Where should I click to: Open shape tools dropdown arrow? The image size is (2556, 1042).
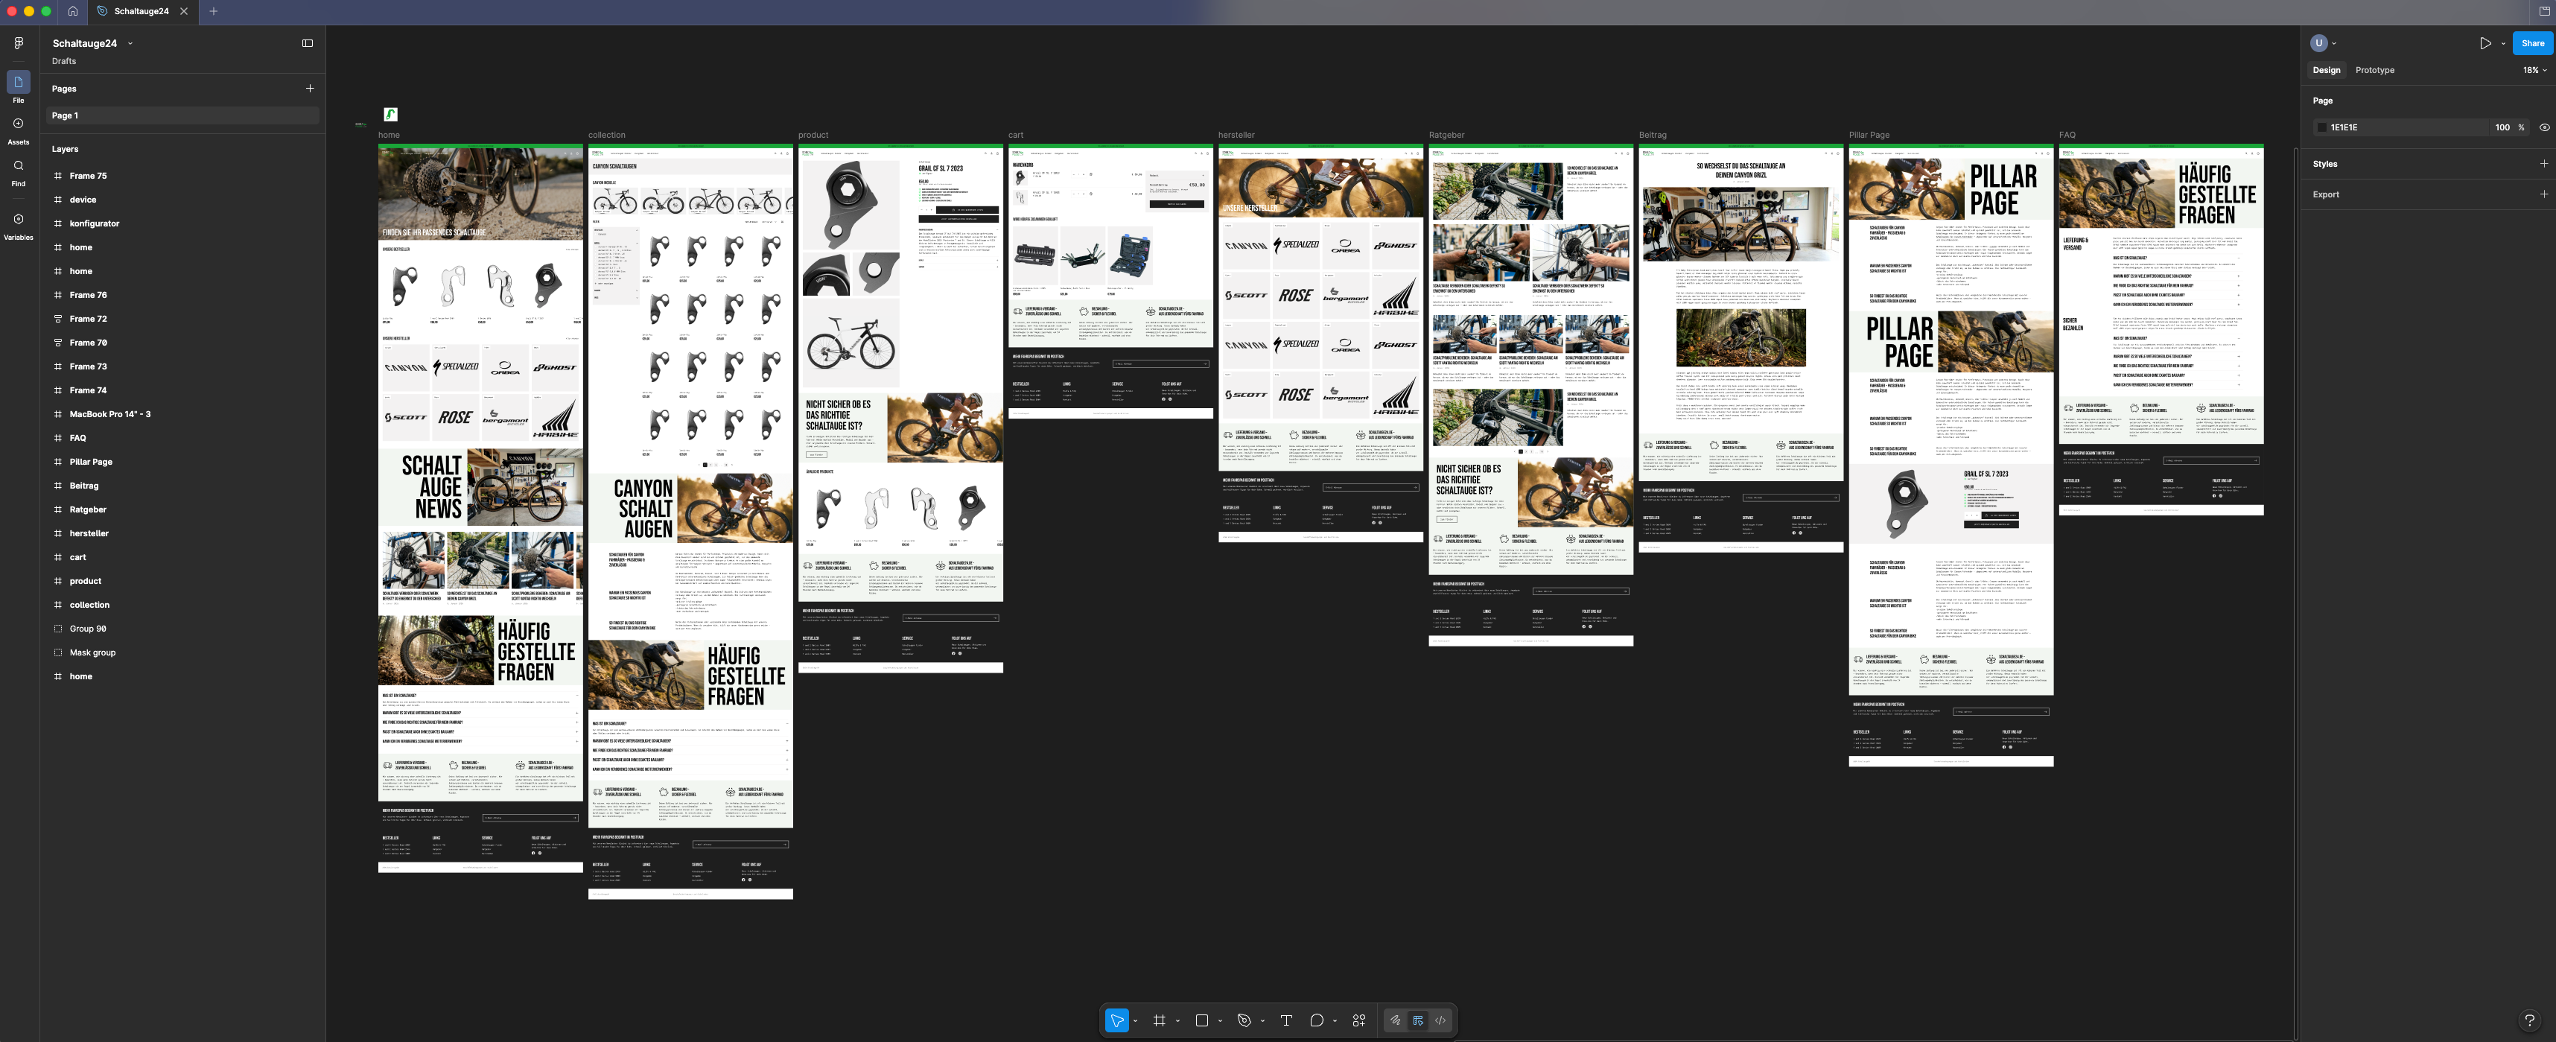[x=1221, y=1021]
